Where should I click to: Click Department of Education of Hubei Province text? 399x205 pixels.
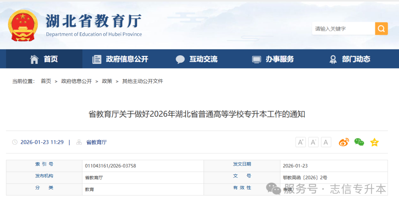click(x=94, y=34)
